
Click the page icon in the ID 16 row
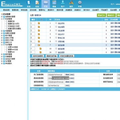point(40,52)
